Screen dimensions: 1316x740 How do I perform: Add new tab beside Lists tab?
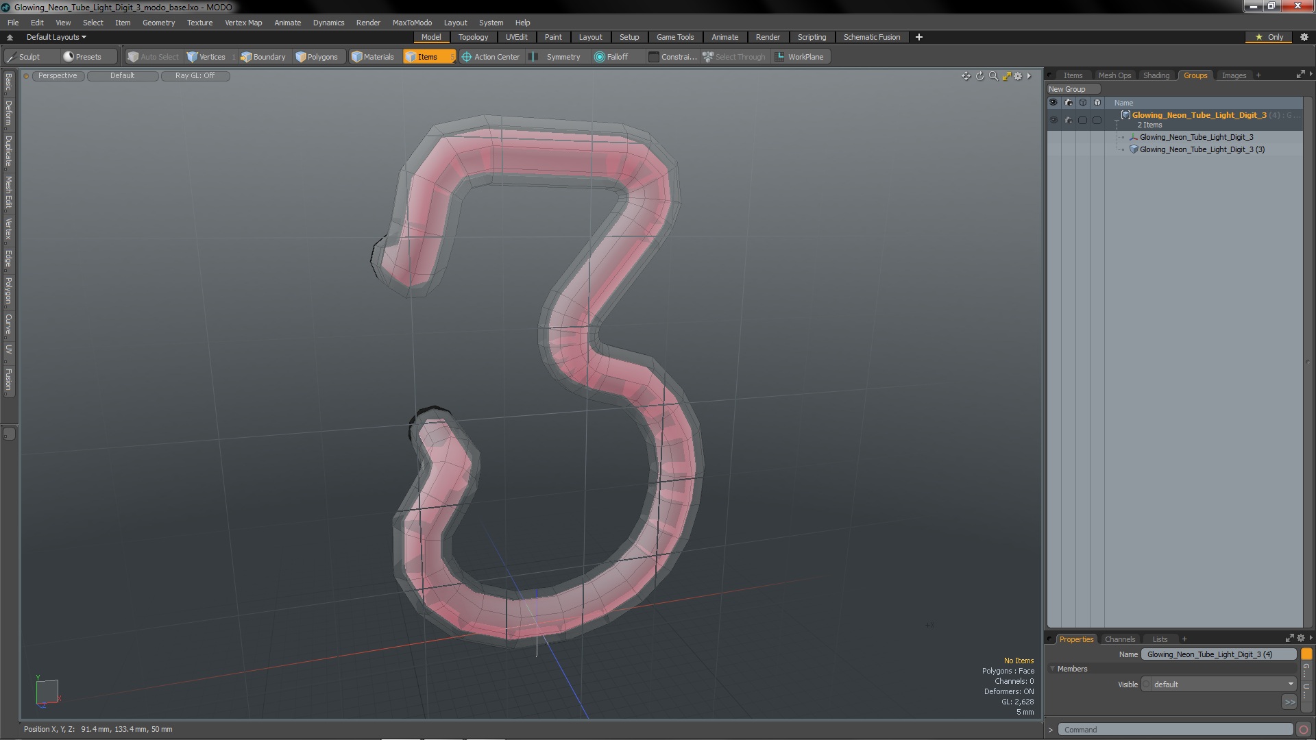tap(1184, 639)
